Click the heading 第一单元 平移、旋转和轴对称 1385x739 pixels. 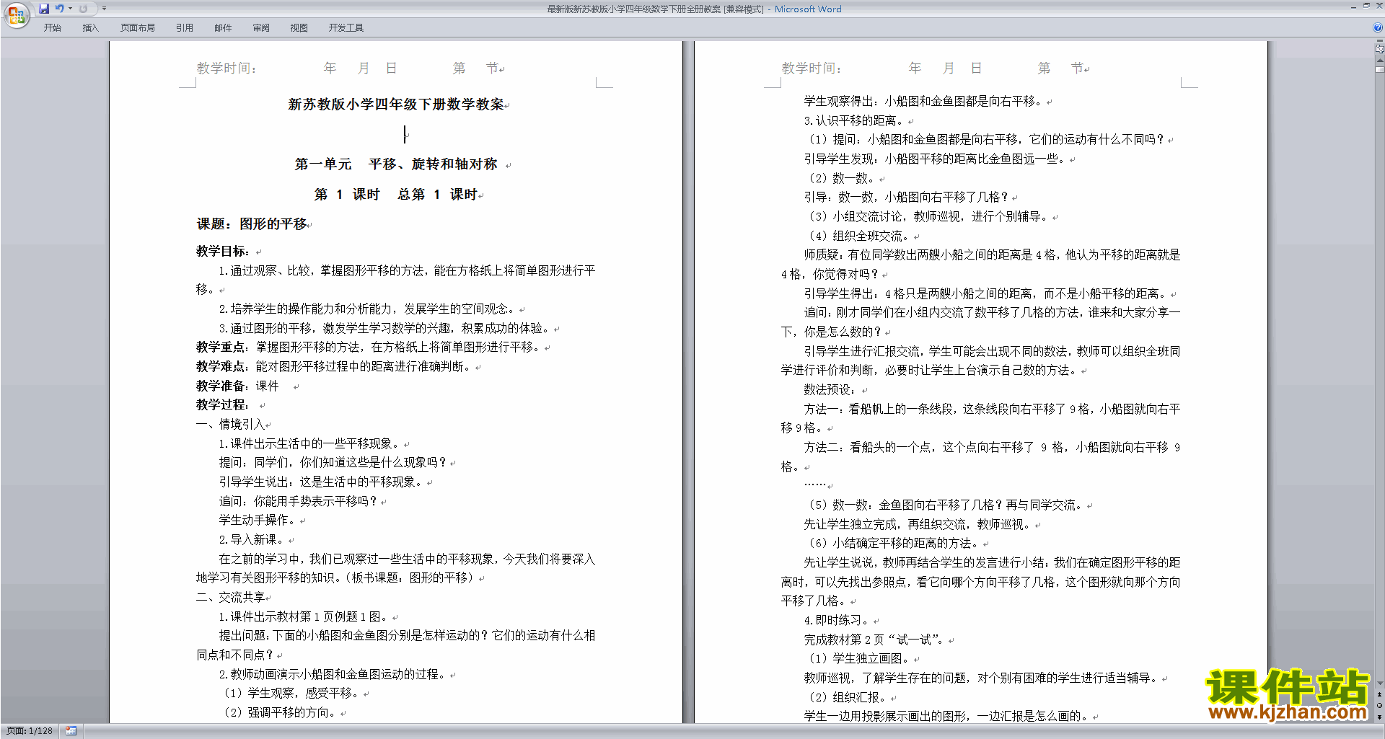point(396,164)
